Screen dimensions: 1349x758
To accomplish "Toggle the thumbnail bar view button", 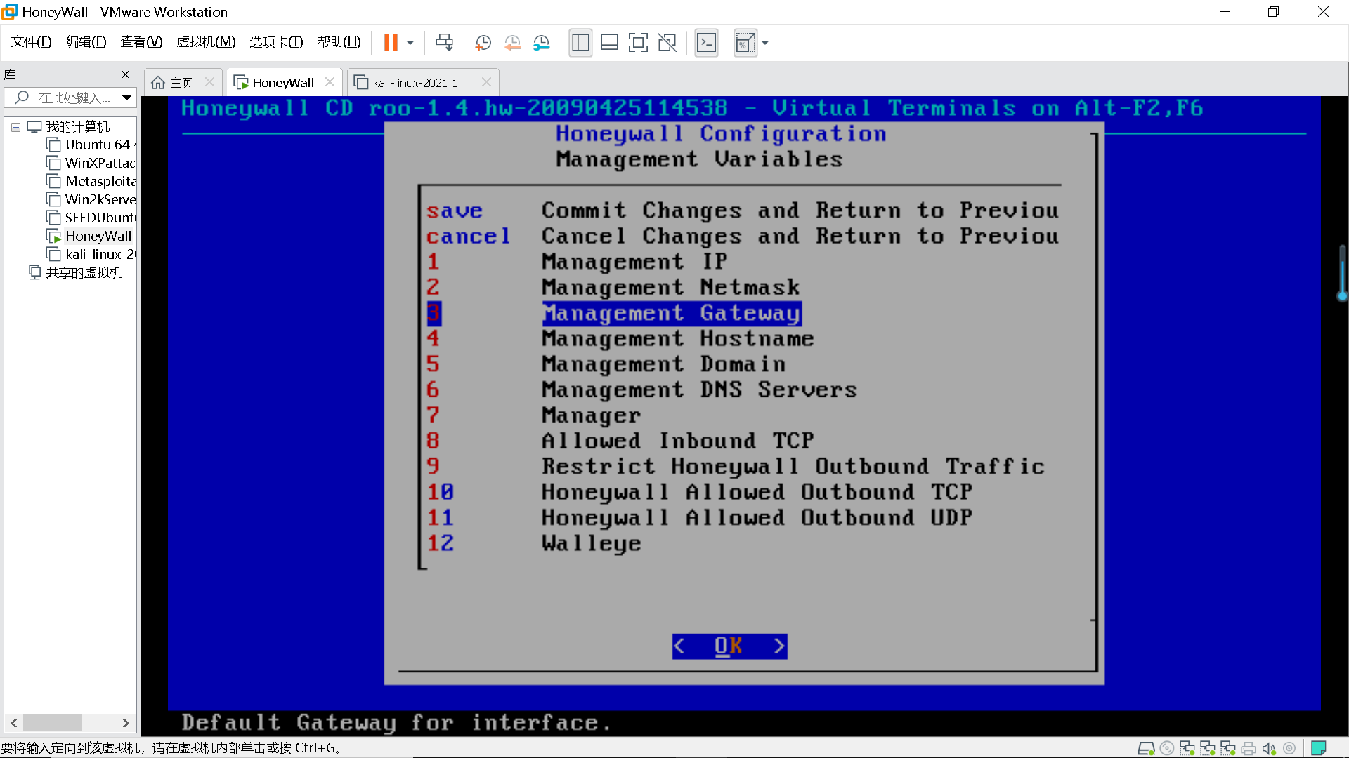I will point(609,43).
